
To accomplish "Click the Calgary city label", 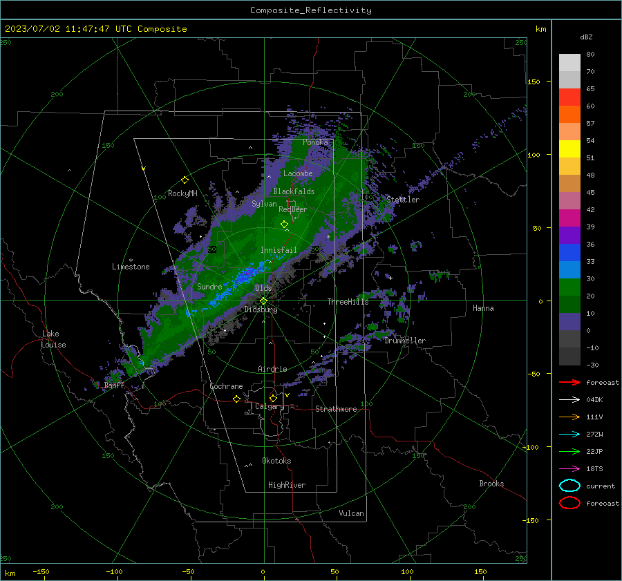I will pos(270,406).
